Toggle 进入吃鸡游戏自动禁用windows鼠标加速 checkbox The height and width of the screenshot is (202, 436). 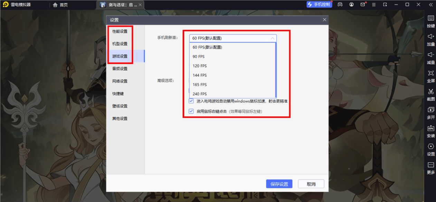coord(191,101)
